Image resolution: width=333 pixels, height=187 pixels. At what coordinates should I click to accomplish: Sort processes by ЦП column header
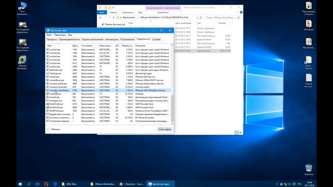coord(117,46)
